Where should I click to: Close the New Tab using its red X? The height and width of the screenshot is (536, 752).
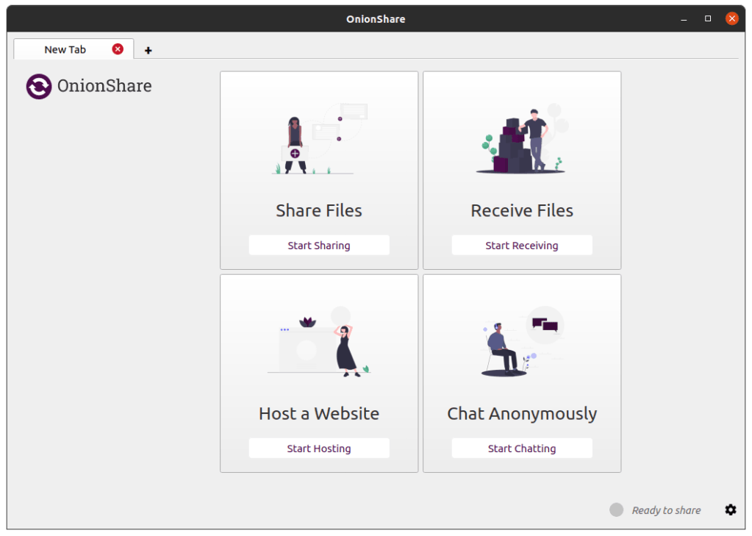(118, 49)
